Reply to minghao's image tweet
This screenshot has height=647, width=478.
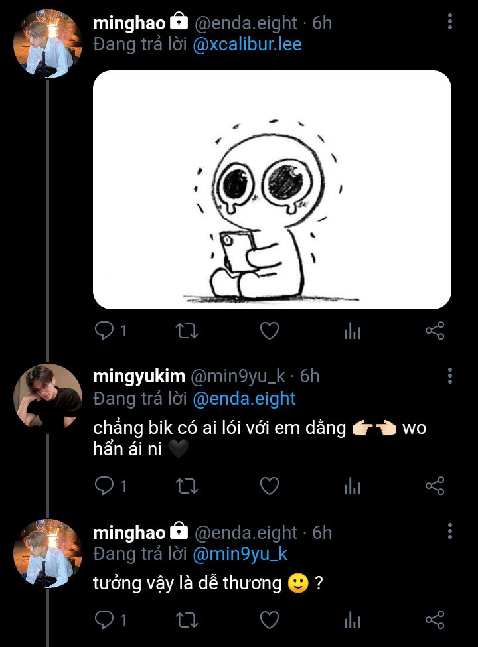coord(110,330)
